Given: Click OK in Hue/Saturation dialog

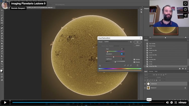Looking at the screenshot, I should tap(138, 42).
